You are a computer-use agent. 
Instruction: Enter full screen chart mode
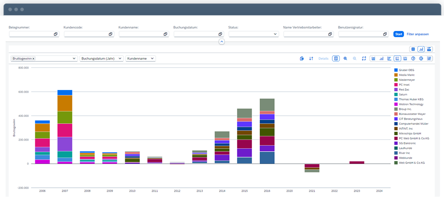pos(364,58)
